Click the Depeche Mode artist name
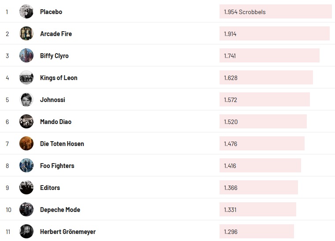 click(60, 210)
